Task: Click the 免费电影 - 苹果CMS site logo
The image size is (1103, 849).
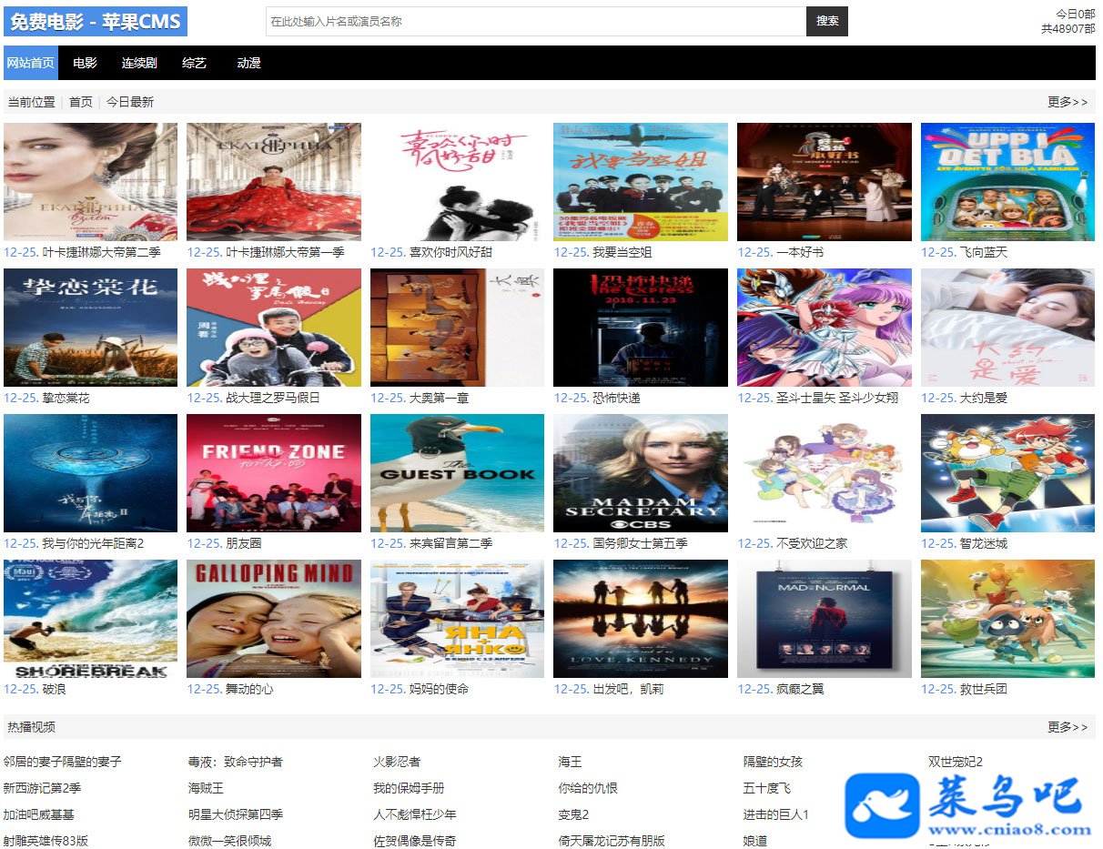Action: pyautogui.click(x=96, y=22)
